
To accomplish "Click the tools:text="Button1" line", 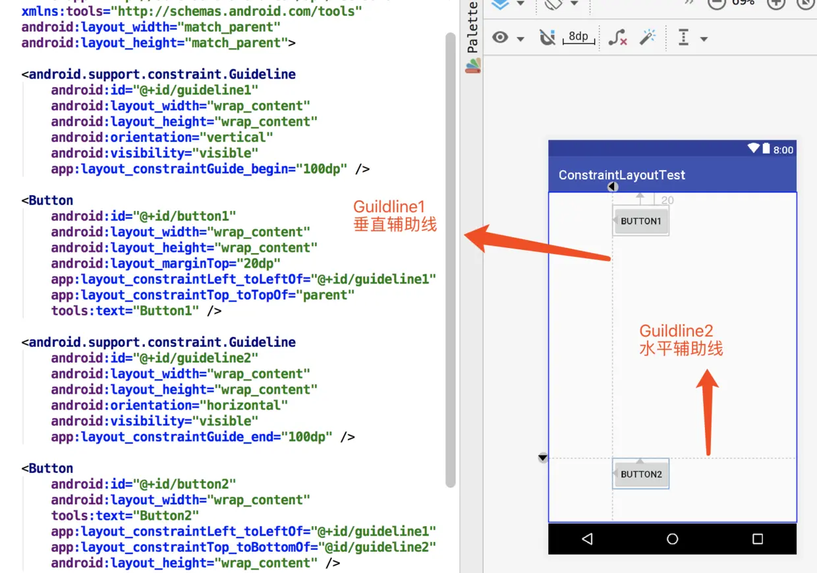I will pos(136,311).
